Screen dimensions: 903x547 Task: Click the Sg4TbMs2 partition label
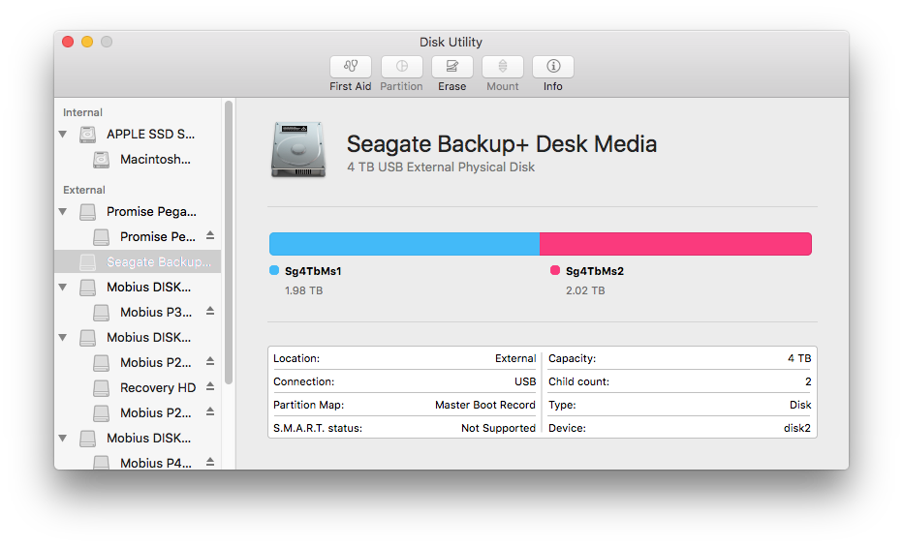click(595, 271)
